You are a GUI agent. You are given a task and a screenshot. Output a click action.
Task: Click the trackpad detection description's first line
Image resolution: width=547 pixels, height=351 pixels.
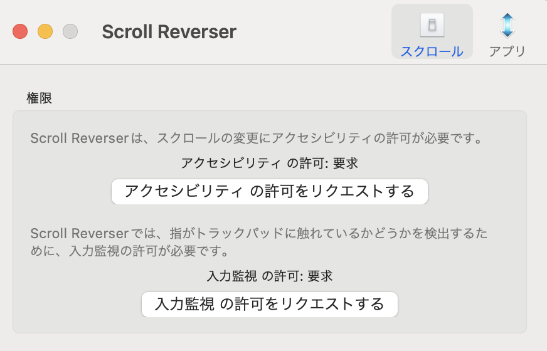click(258, 234)
